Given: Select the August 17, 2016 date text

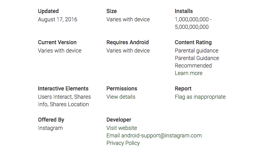Looking at the screenshot, I should pyautogui.click(x=58, y=19).
